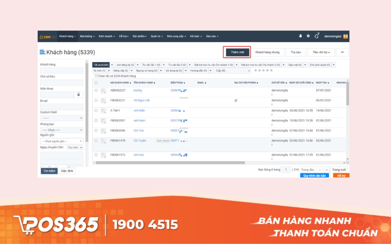Open quick view icon for A Tiến1 row

(x=103, y=111)
